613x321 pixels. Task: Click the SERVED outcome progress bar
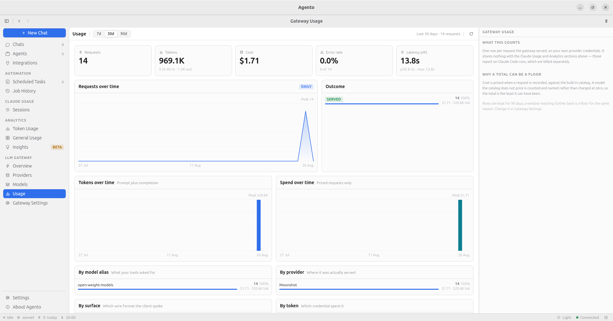[382, 104]
